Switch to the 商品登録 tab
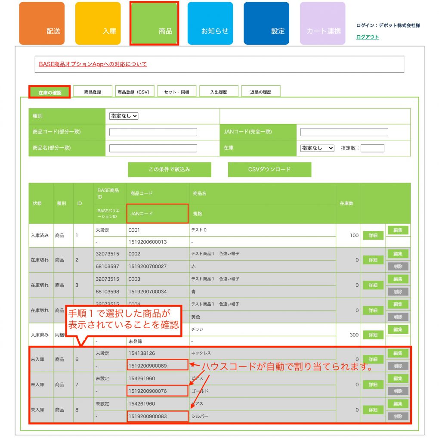 click(93, 92)
